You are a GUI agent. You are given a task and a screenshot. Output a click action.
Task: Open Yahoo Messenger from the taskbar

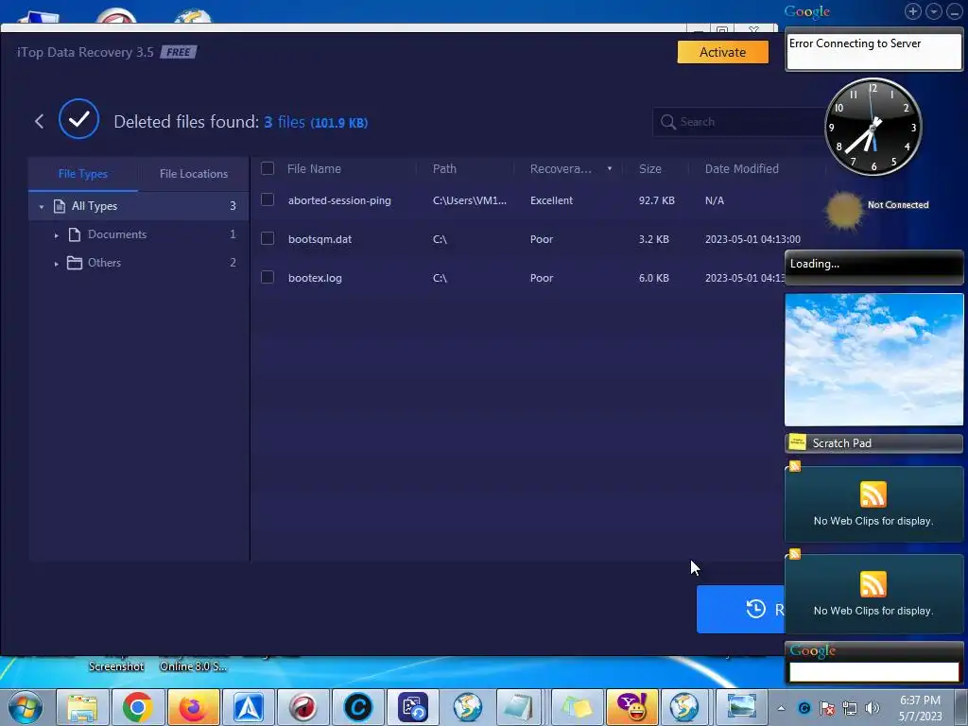(x=631, y=707)
